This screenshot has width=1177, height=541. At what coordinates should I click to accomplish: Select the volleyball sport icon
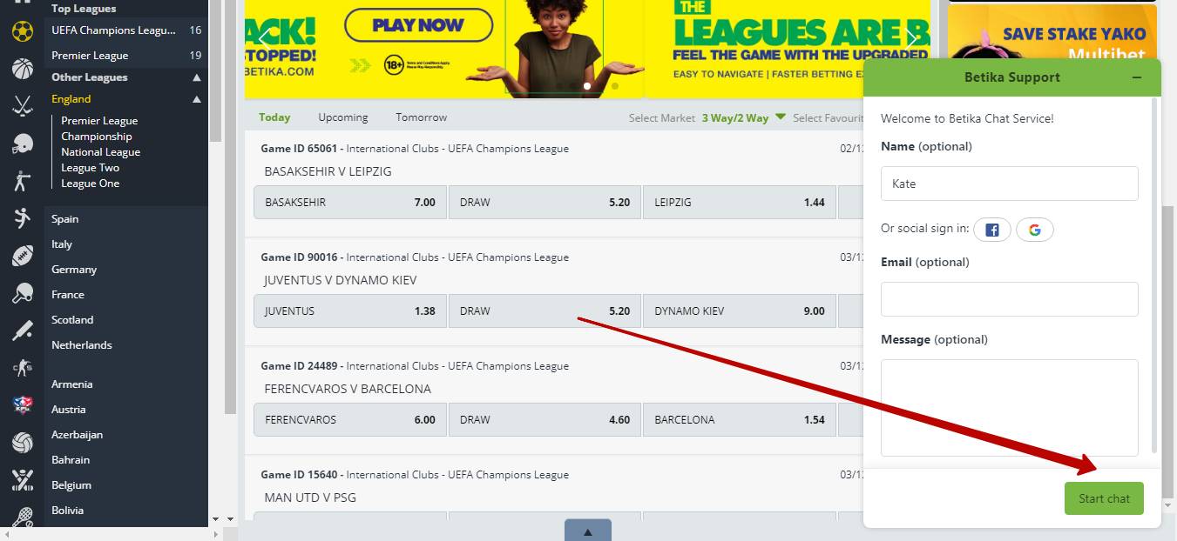coord(23,443)
